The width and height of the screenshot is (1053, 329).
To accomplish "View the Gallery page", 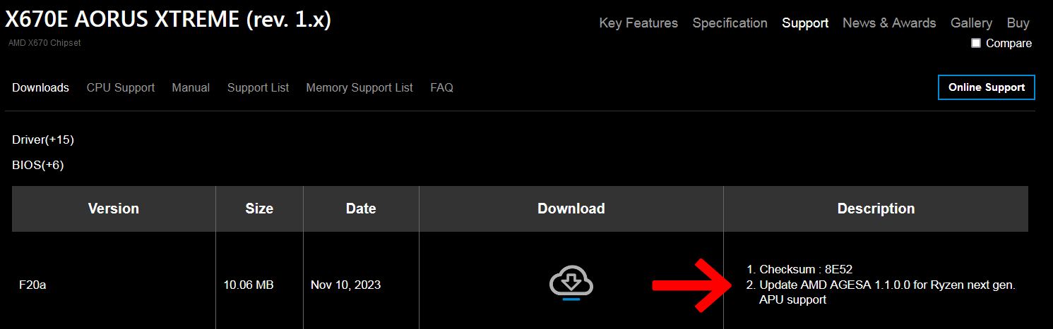I will [x=971, y=23].
